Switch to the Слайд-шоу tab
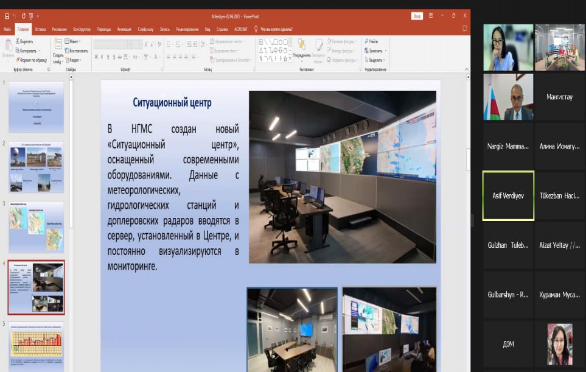Image resolution: width=586 pixels, height=372 pixels. click(145, 29)
